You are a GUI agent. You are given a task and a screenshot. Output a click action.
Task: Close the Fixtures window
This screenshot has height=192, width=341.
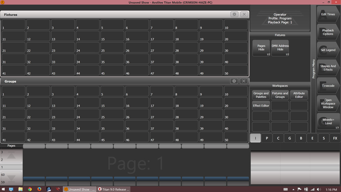pos(244,14)
